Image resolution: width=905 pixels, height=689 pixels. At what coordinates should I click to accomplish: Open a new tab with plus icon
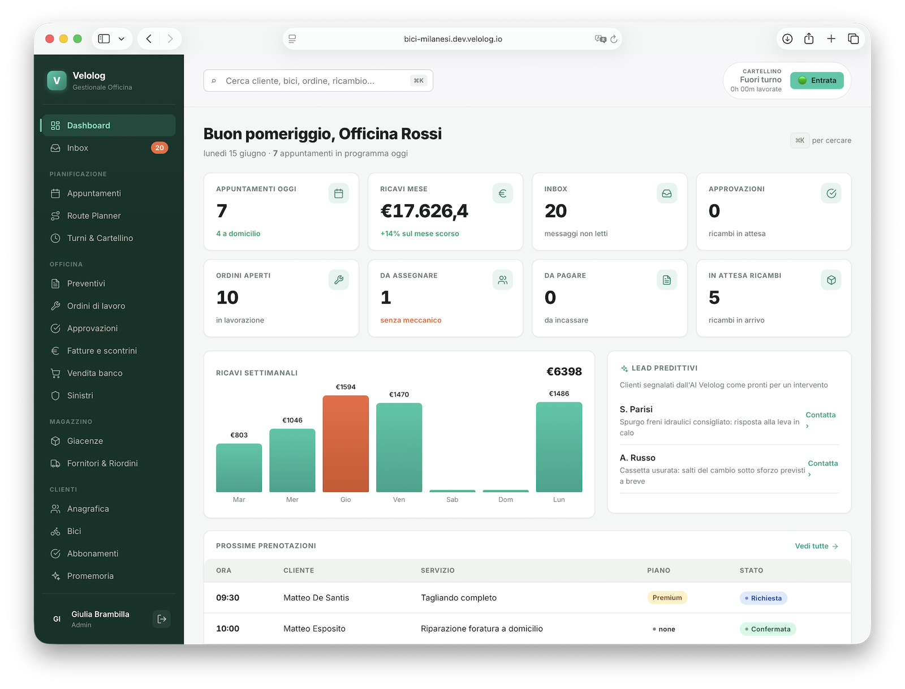point(831,38)
